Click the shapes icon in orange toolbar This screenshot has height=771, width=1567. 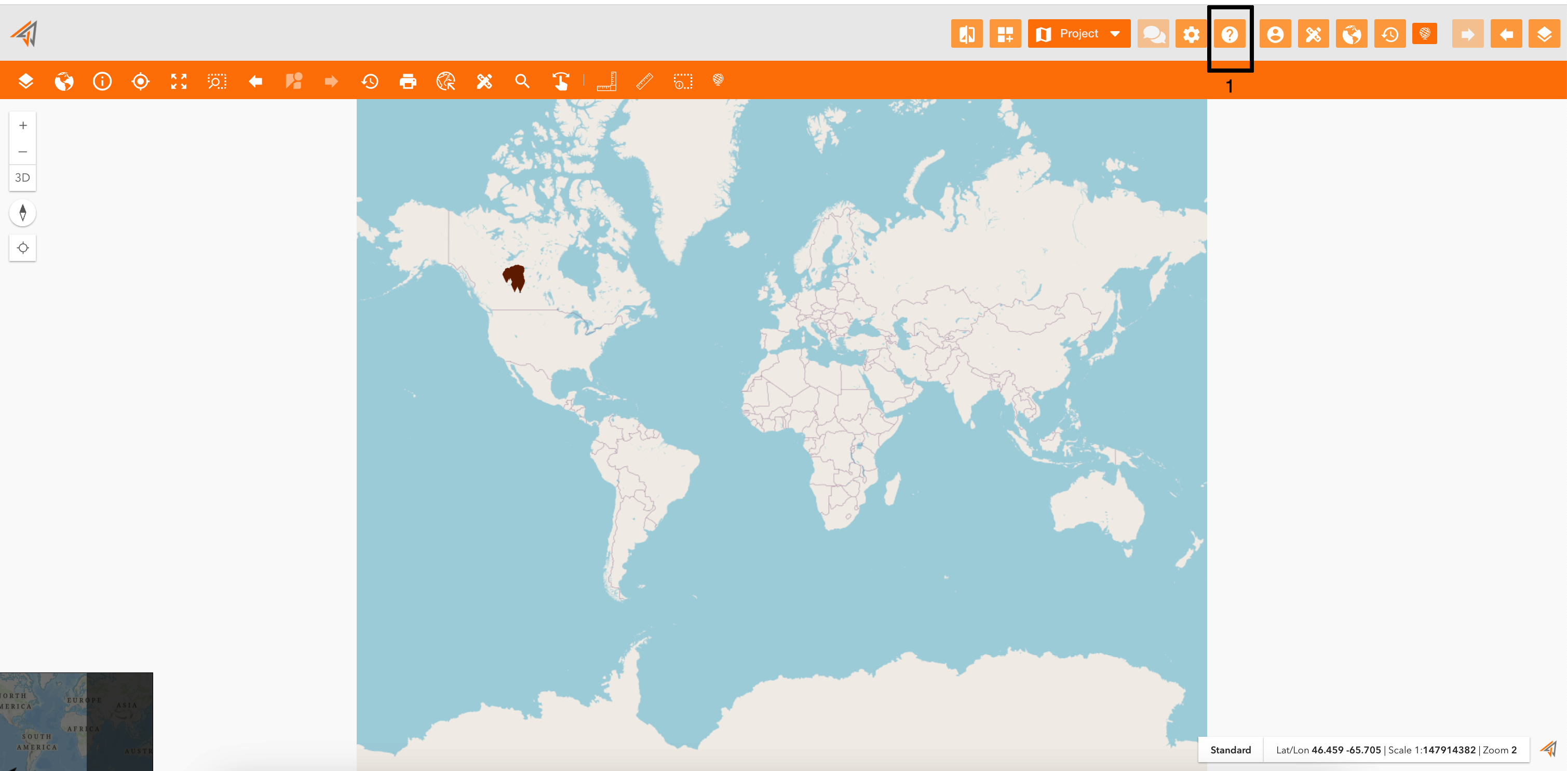click(294, 81)
